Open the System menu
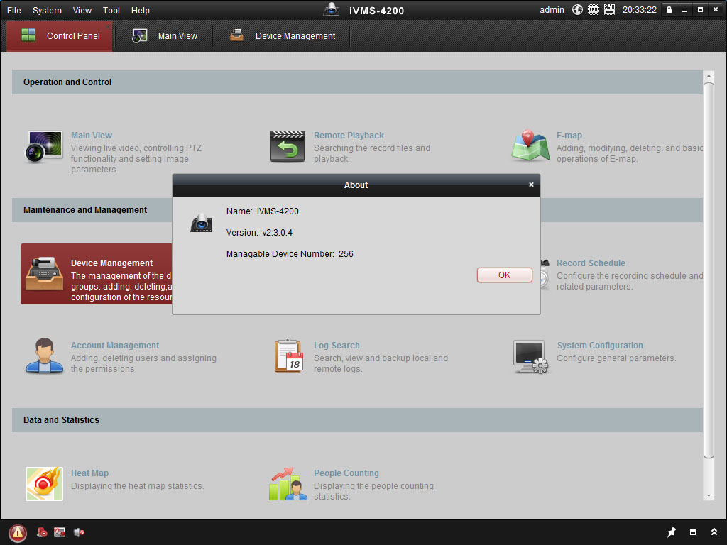 pos(47,10)
